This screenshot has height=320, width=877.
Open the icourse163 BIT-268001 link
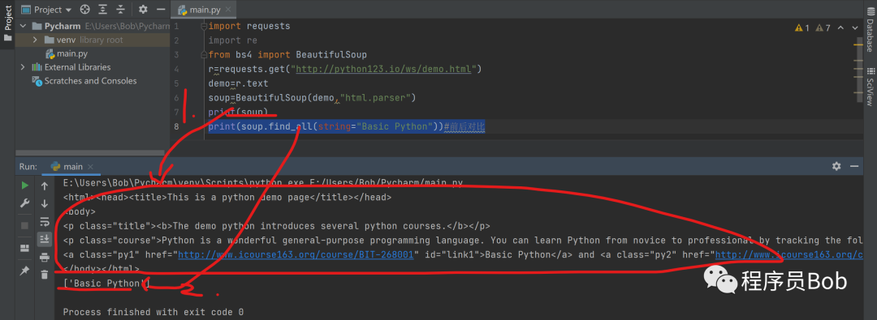[x=295, y=254]
